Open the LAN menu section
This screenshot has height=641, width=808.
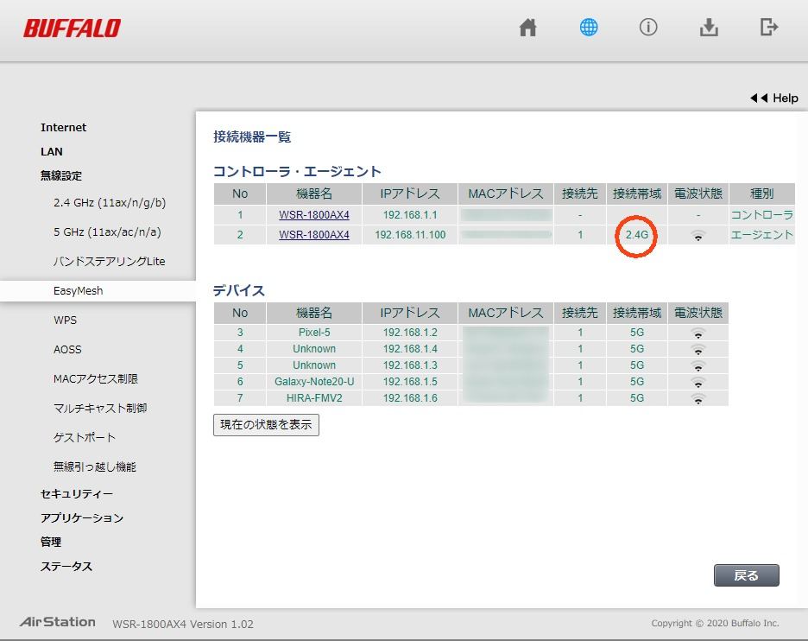point(52,152)
